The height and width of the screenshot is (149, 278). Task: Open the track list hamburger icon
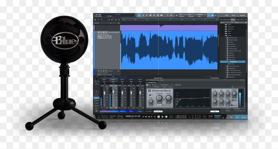tap(95, 20)
